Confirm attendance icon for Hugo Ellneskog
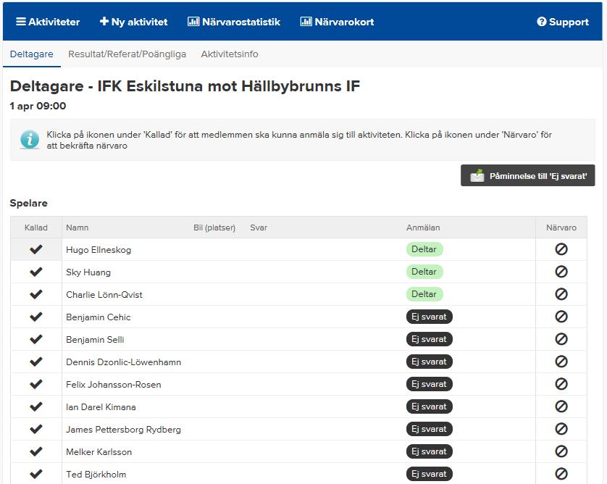This screenshot has width=607, height=484. coord(561,249)
